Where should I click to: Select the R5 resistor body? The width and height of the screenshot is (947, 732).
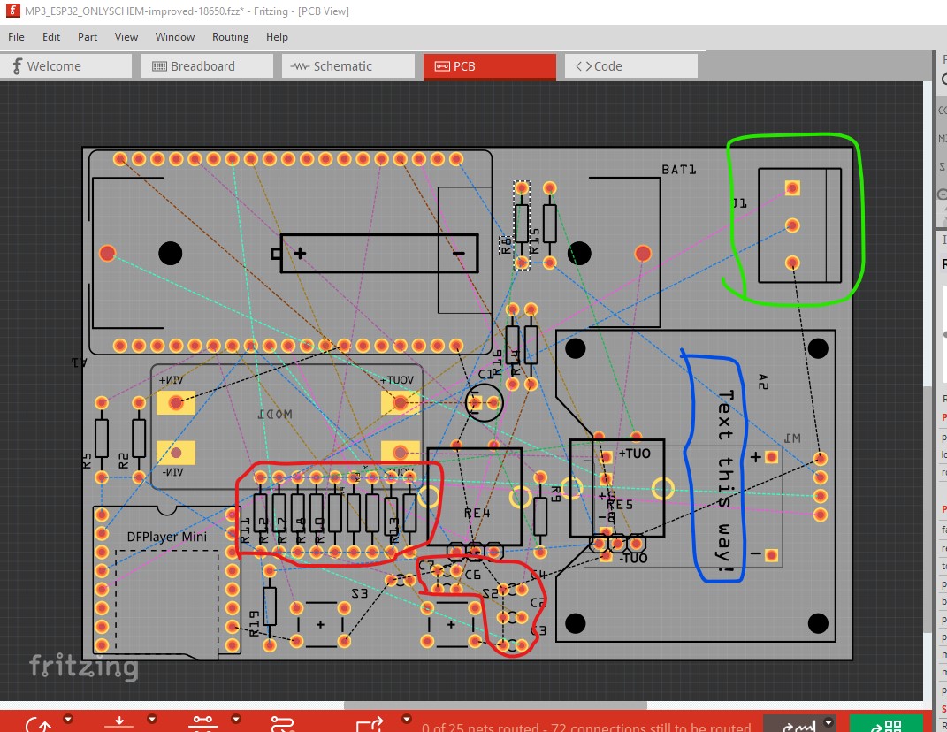[102, 438]
